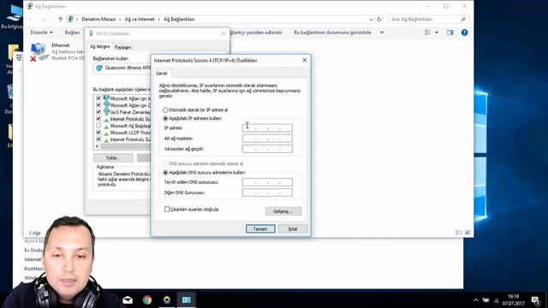
Task: Click 'Ağ Bağlantıları' breadcrumb
Action: coord(179,19)
